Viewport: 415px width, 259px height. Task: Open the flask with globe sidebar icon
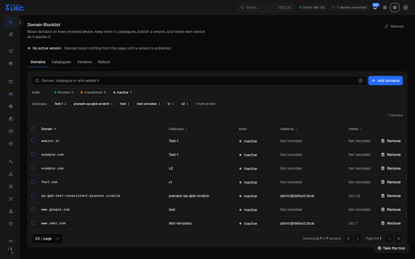(x=11, y=211)
